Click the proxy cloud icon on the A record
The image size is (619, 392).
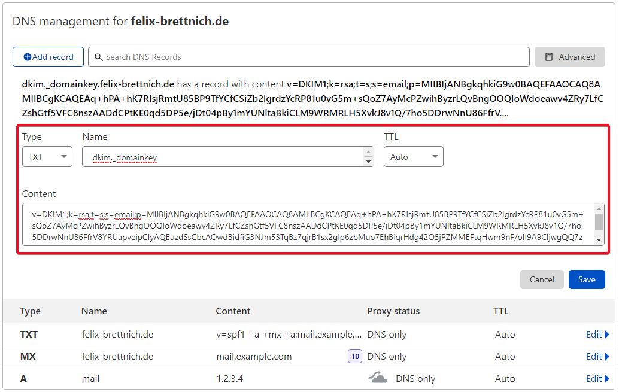(x=378, y=378)
